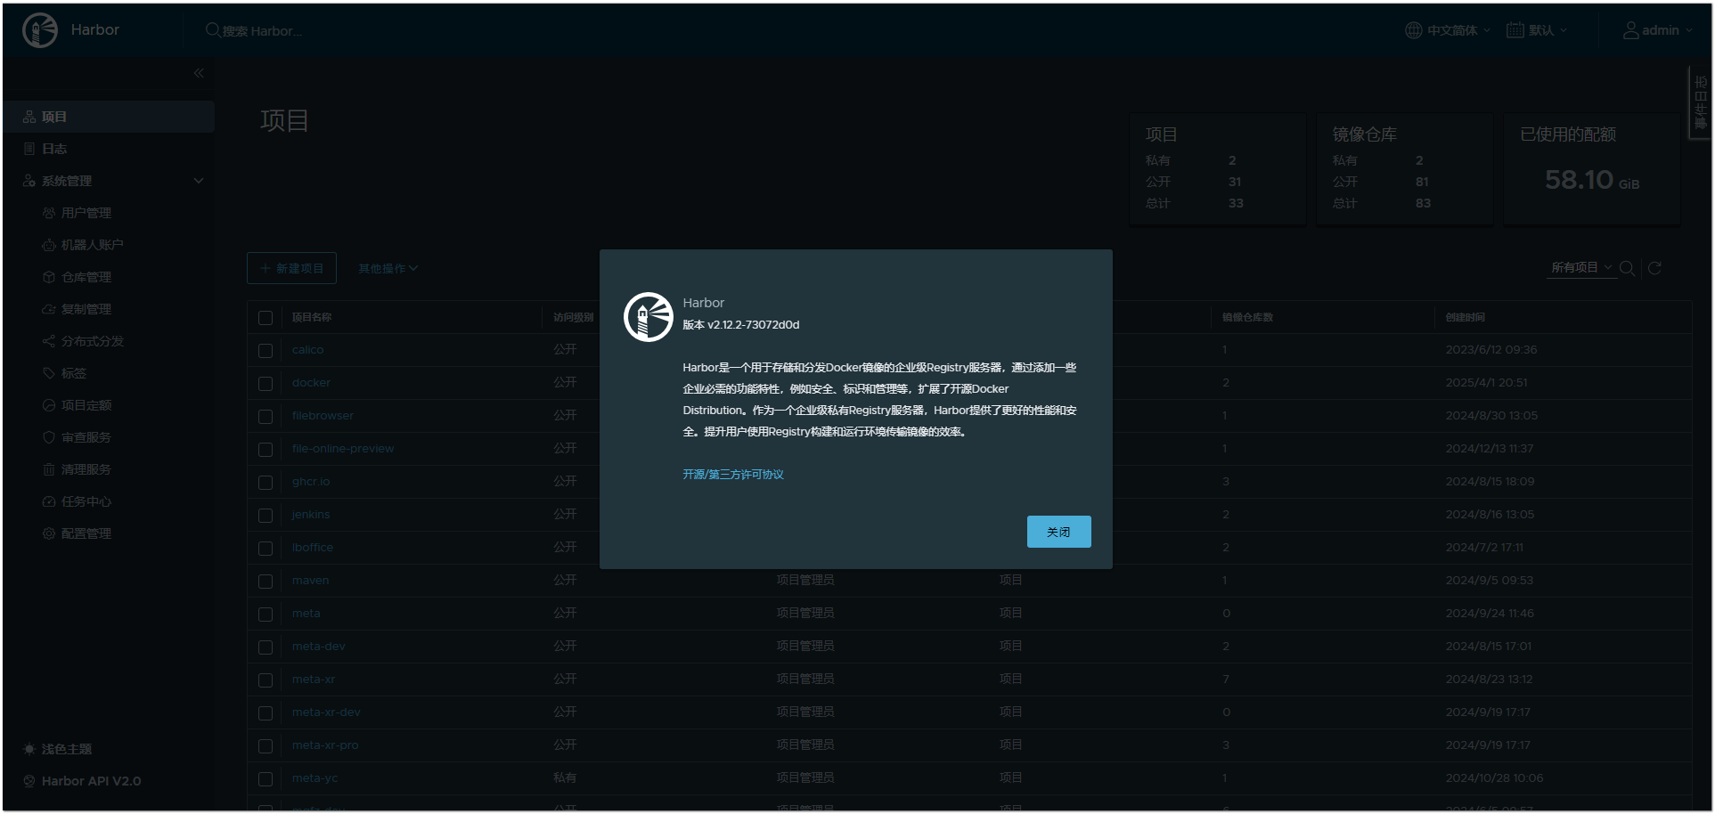Open the 默认 date-format dropdown
The height and width of the screenshot is (814, 1715).
tap(1537, 30)
